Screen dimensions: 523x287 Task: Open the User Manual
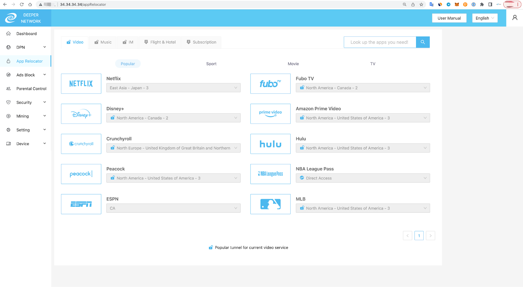(449, 18)
